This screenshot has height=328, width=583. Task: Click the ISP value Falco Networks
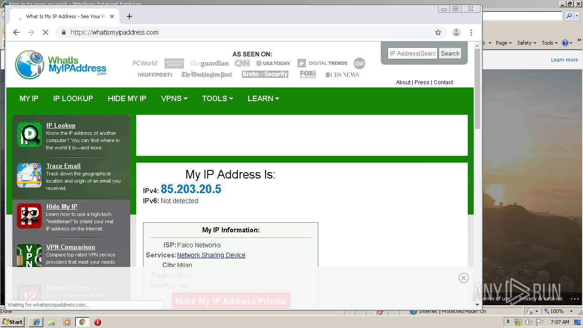[199, 245]
